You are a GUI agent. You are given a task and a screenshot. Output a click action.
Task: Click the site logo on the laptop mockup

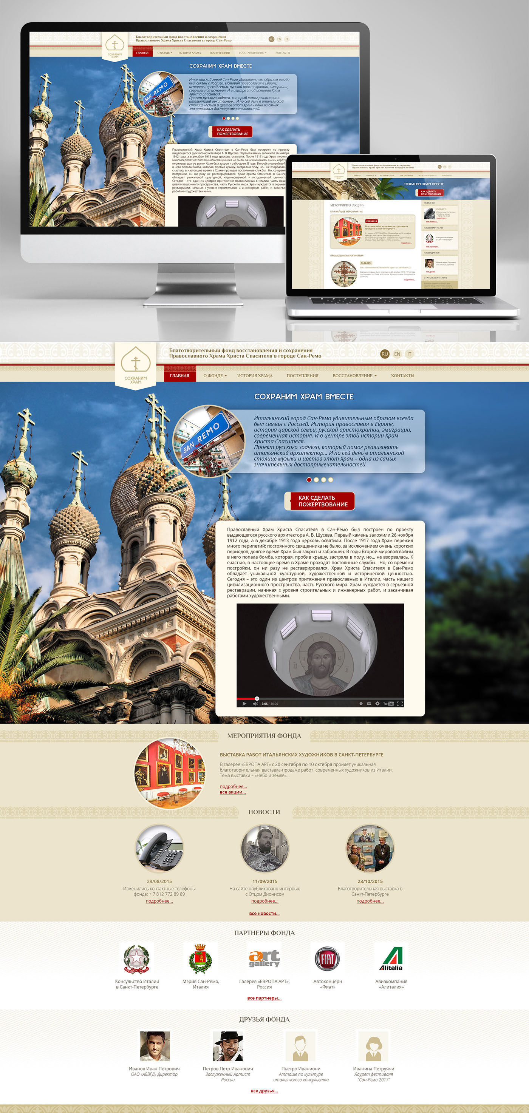click(x=339, y=171)
